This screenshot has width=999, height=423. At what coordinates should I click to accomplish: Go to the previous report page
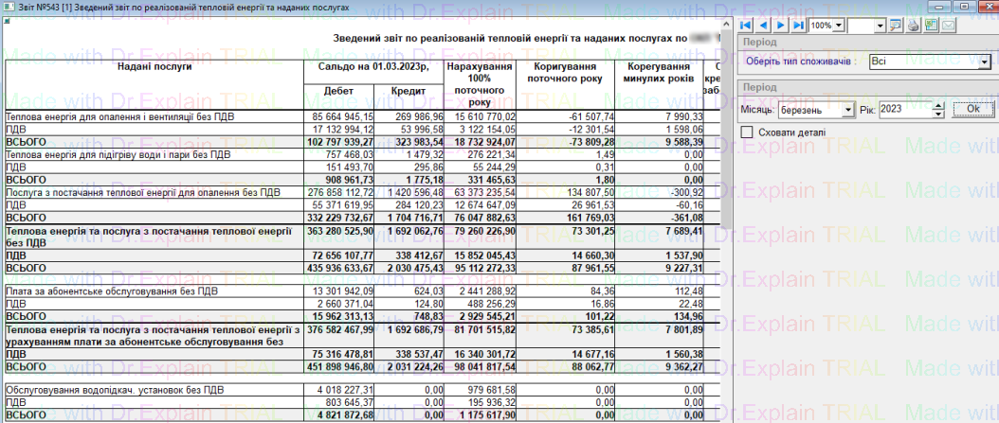pos(764,25)
